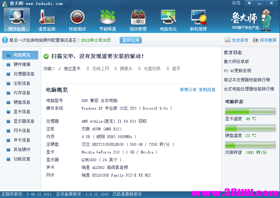
Task: Open the 论坛 forum link
Action: [x=236, y=3]
